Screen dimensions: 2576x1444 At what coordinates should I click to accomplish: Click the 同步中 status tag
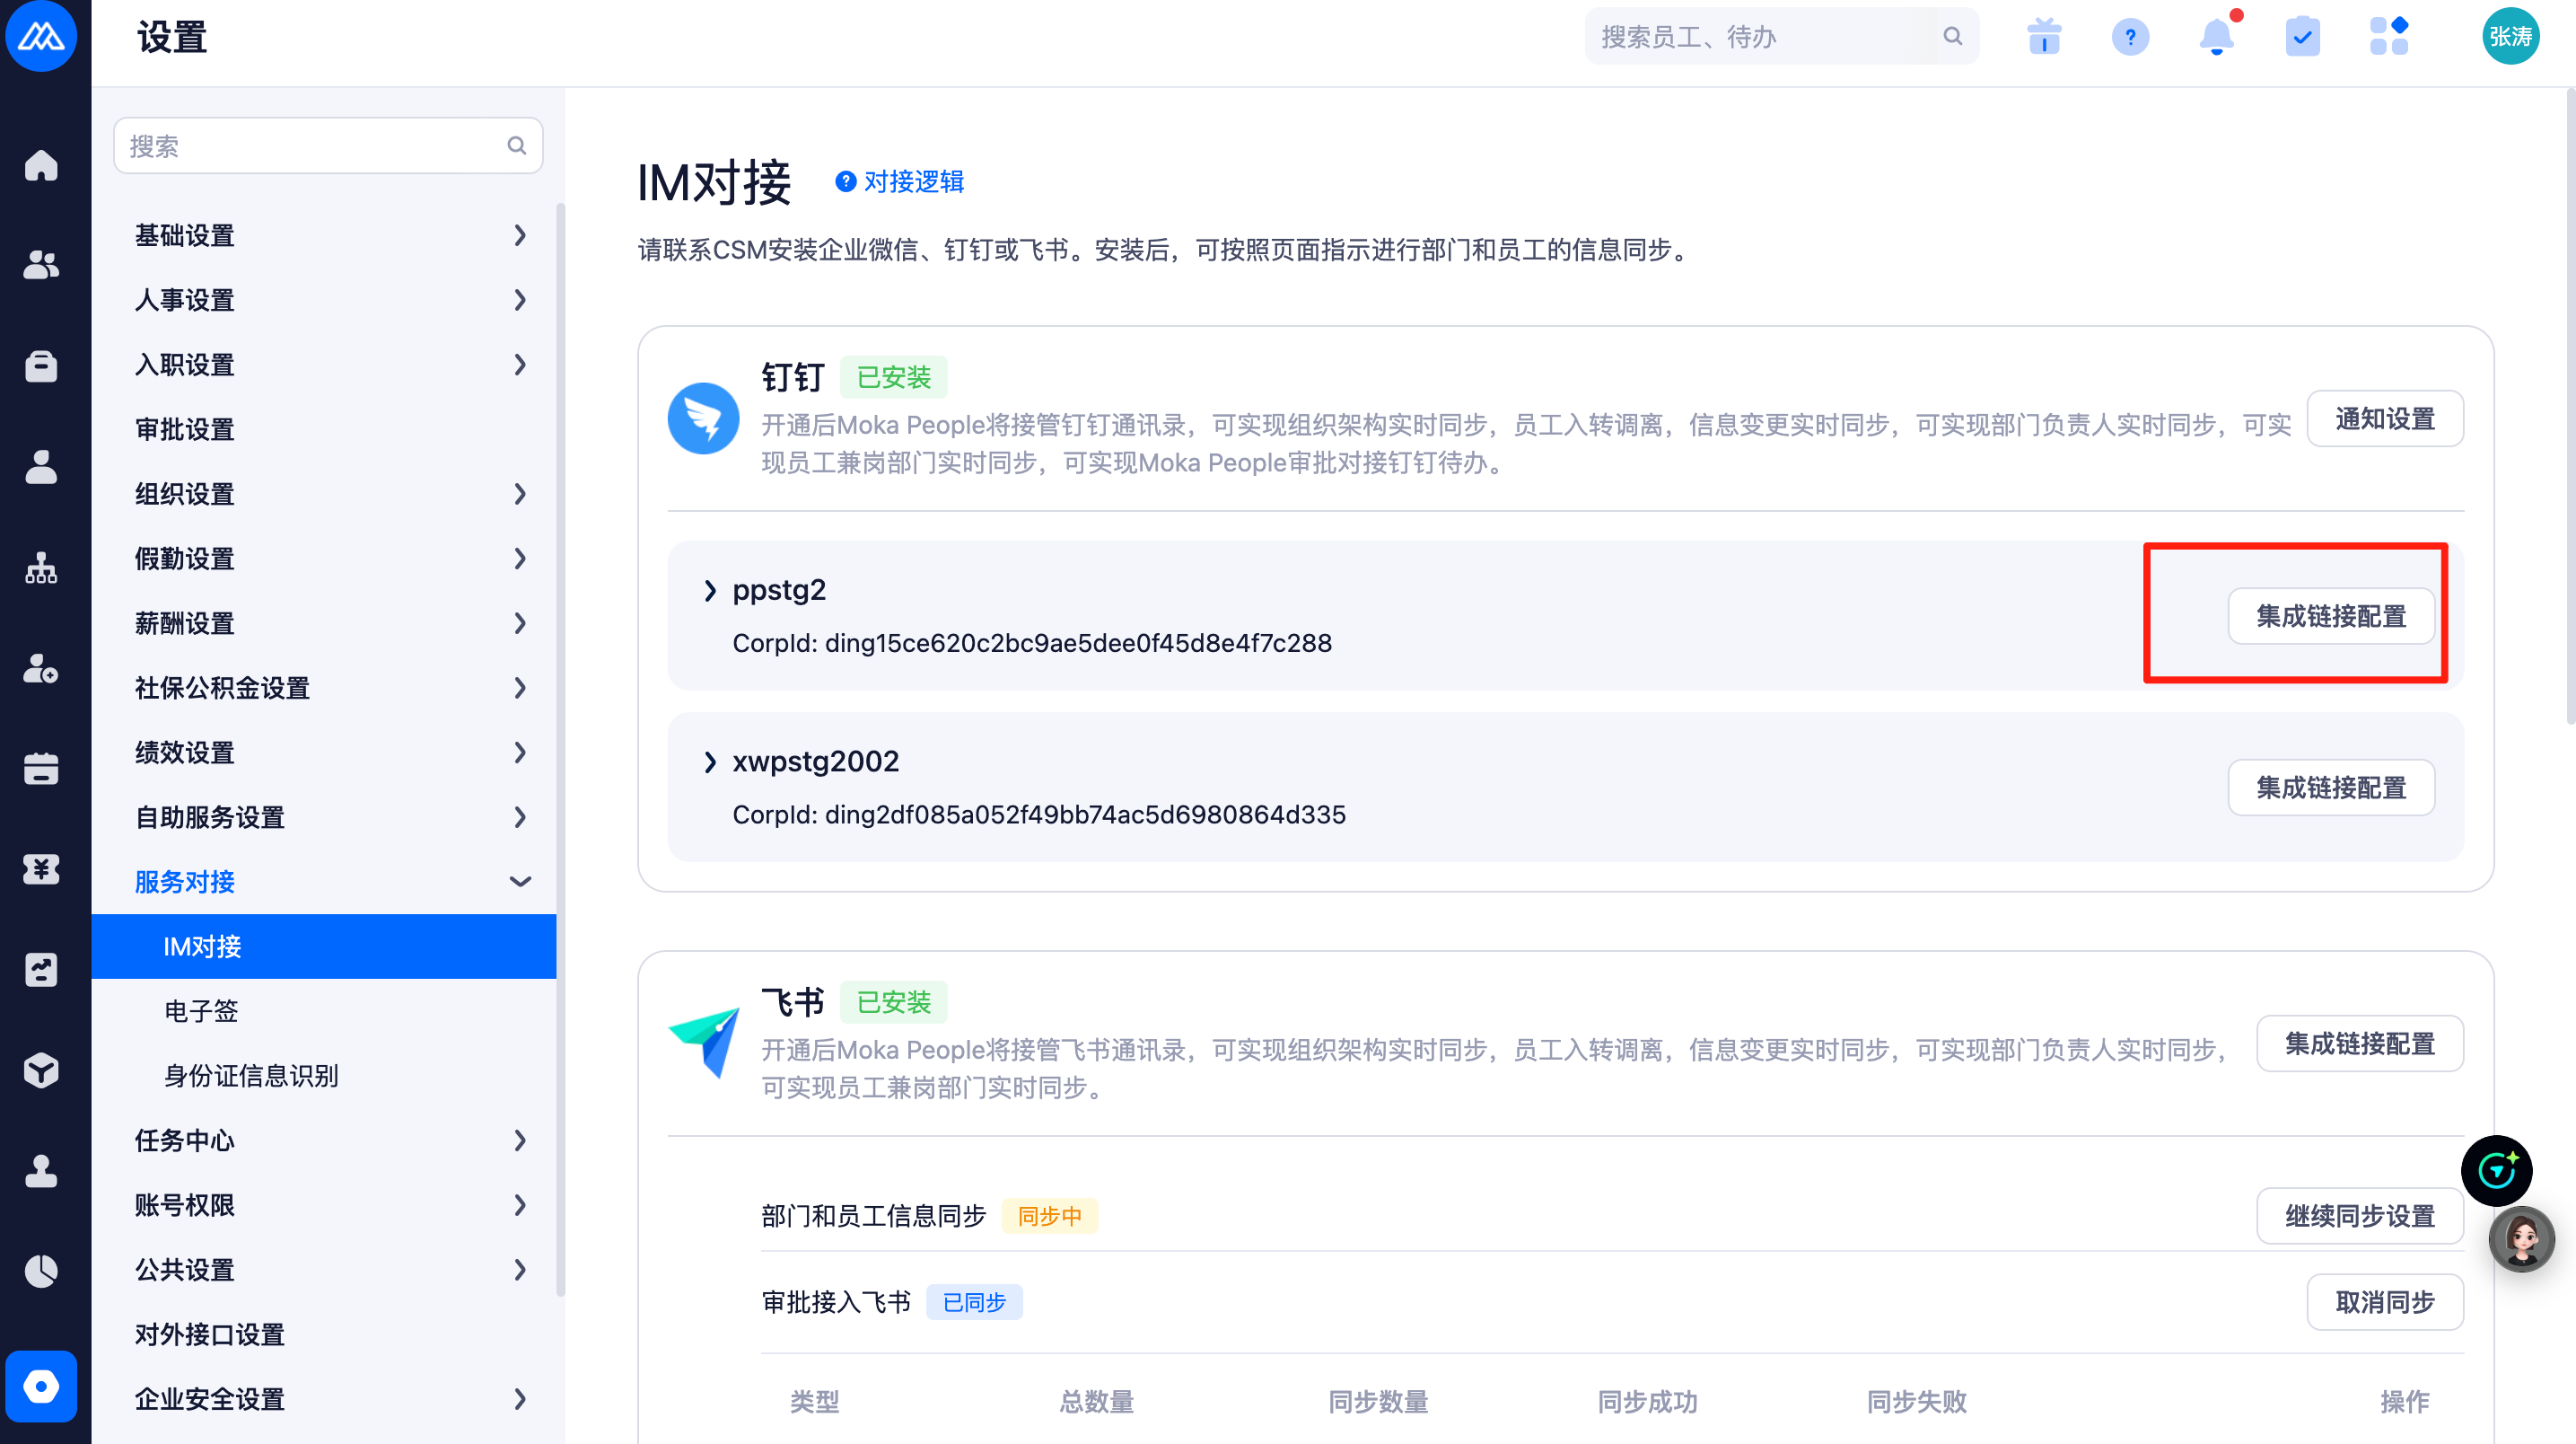pos(1049,1216)
